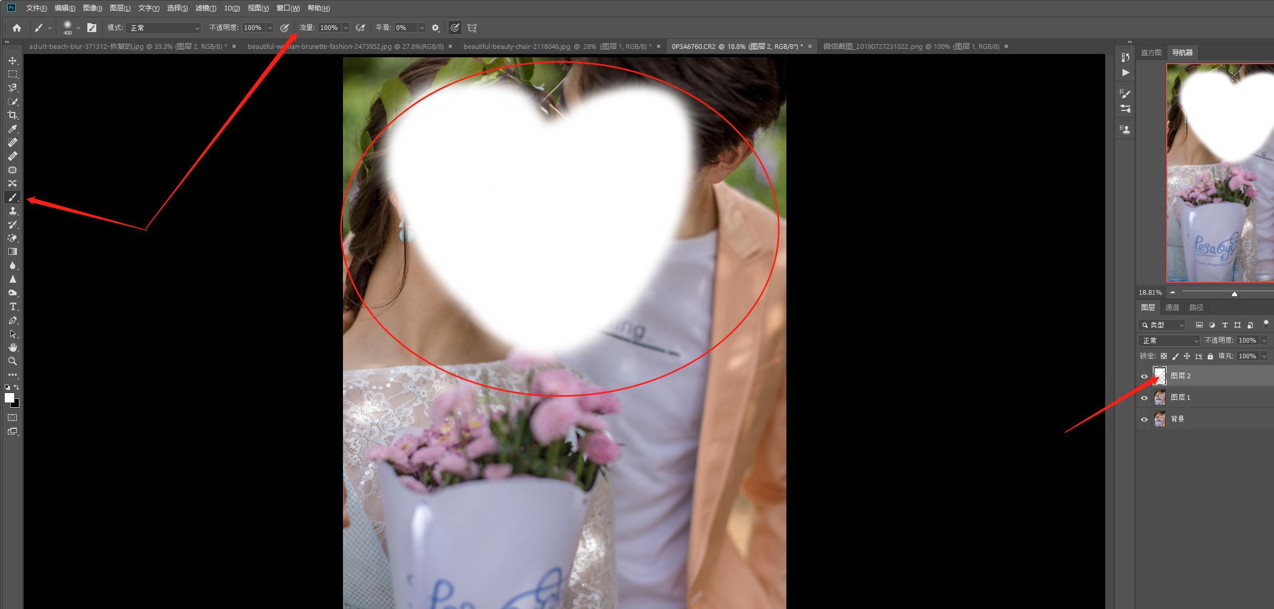The width and height of the screenshot is (1274, 609).
Task: Open brush smoothing options gear
Action: point(436,28)
